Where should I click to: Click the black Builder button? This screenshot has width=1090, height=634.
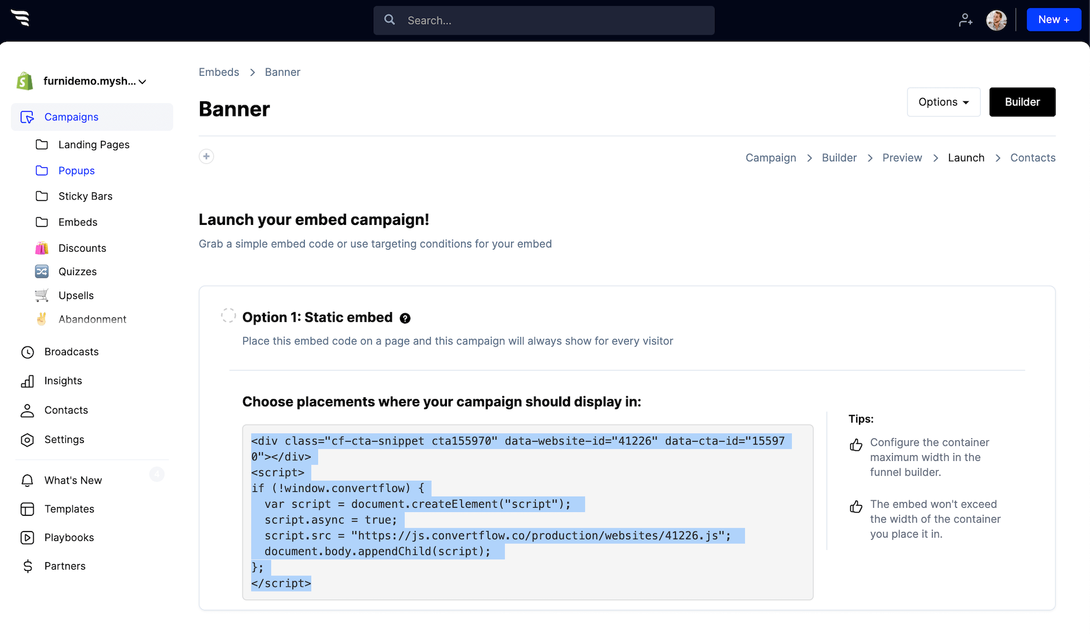pos(1022,102)
